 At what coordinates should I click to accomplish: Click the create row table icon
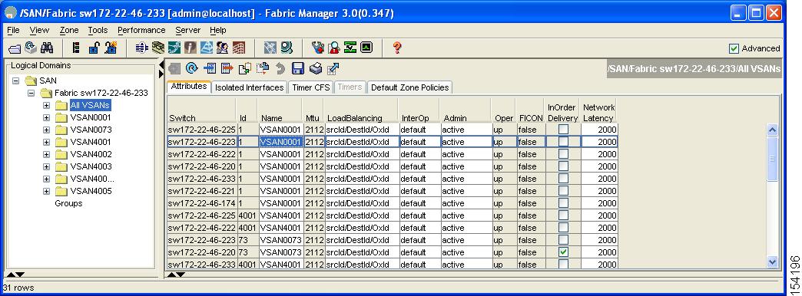tap(209, 68)
